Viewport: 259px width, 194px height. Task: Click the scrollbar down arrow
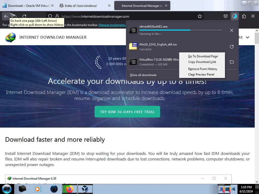tap(257, 182)
